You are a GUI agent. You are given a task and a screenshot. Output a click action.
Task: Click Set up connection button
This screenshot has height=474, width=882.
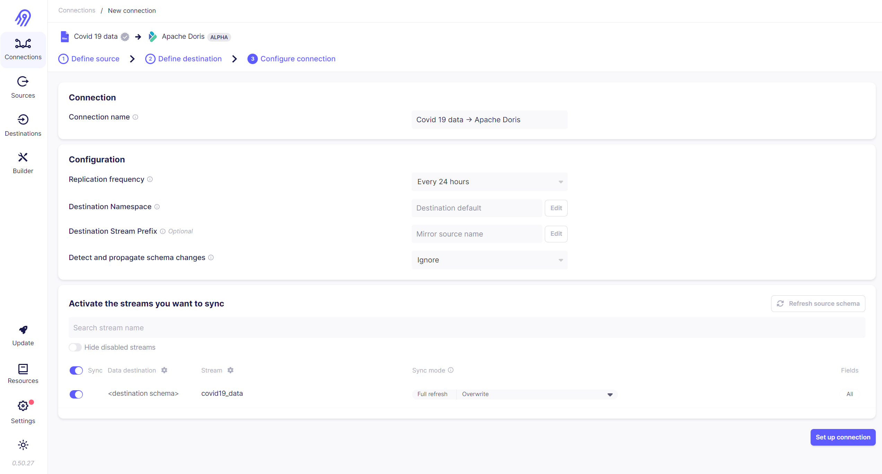pyautogui.click(x=842, y=437)
